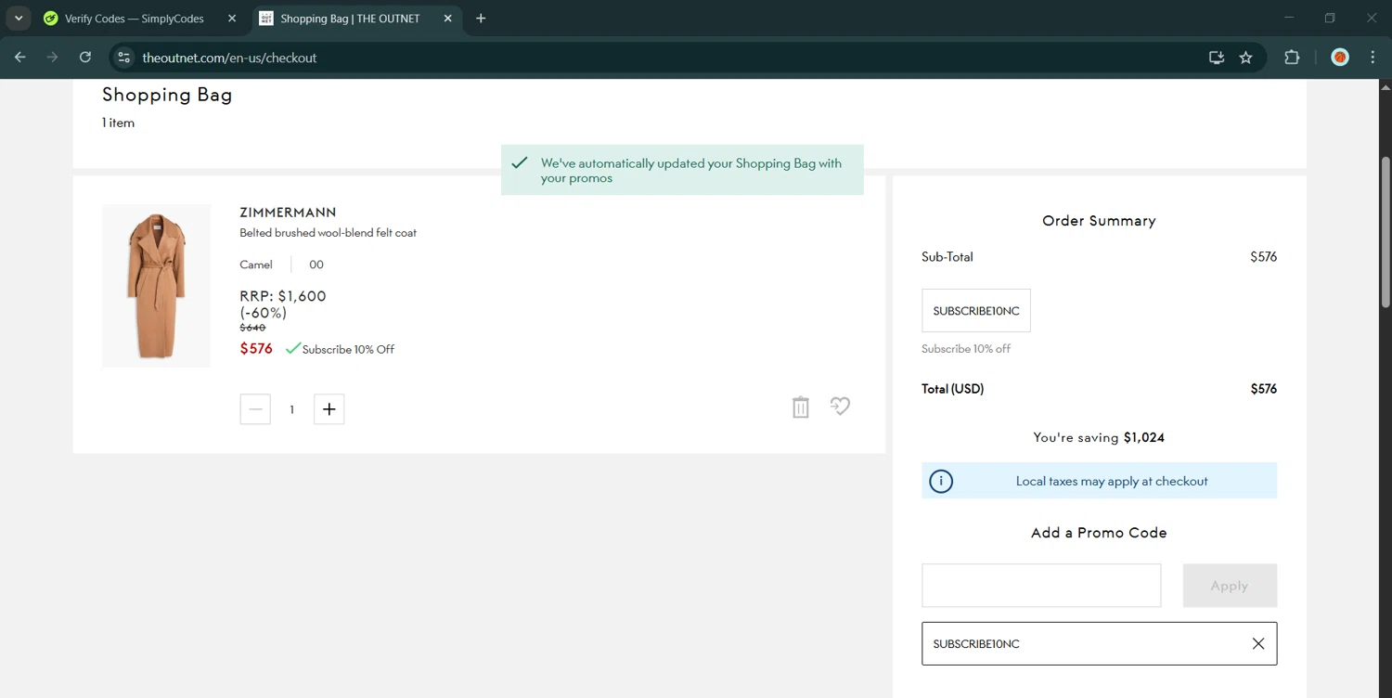This screenshot has width=1392, height=698.
Task: Decrease quantity with the minus button
Action: [255, 409]
